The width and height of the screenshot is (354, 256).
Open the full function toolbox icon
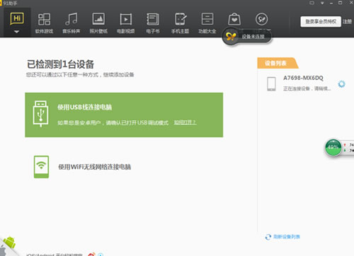tap(207, 23)
